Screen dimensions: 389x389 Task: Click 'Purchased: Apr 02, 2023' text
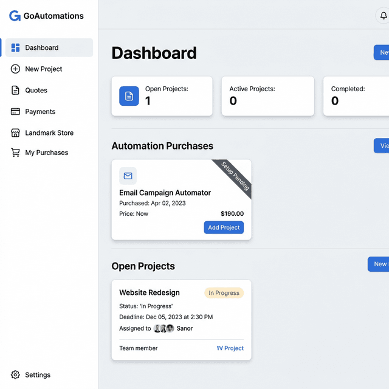[x=153, y=203]
